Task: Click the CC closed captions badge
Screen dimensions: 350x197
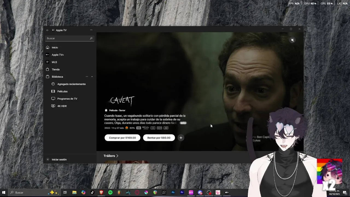Action: click(x=153, y=128)
